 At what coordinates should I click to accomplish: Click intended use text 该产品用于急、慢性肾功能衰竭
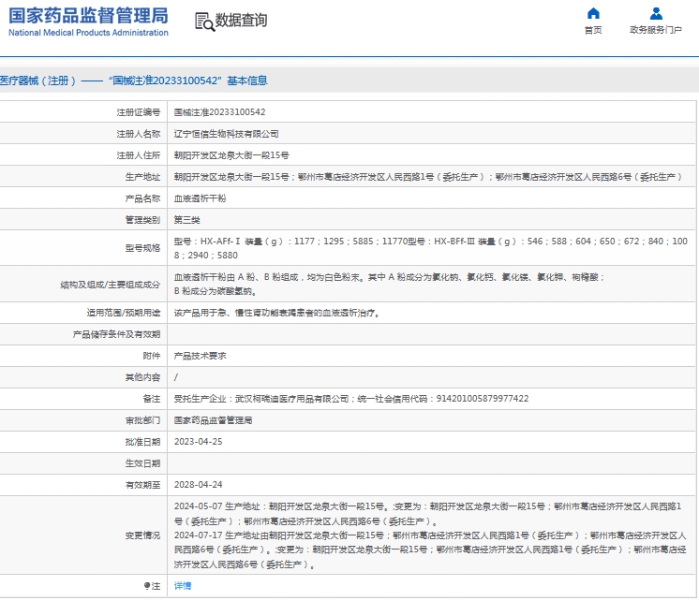tap(276, 314)
